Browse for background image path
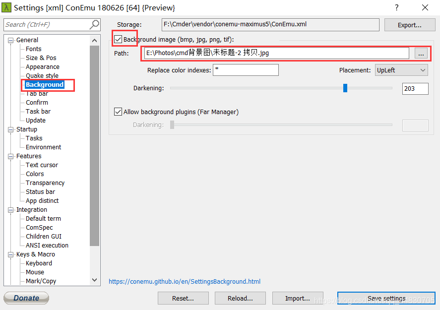440x310 pixels. coord(421,53)
